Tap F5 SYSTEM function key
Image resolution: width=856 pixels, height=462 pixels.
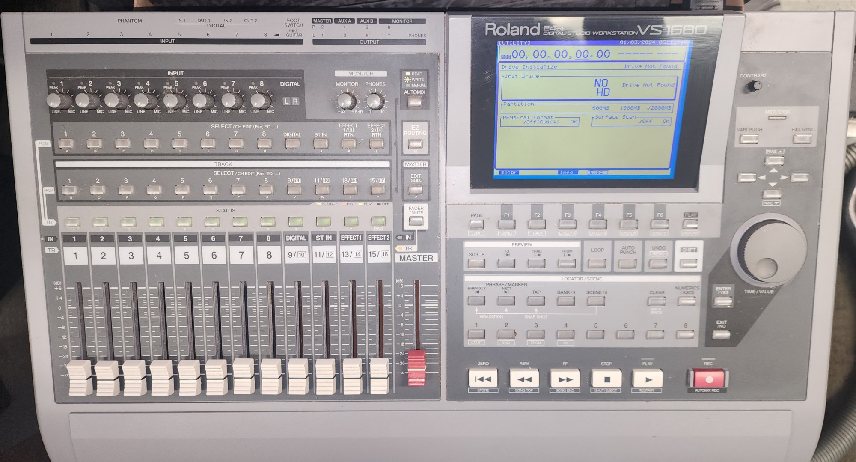[x=629, y=224]
